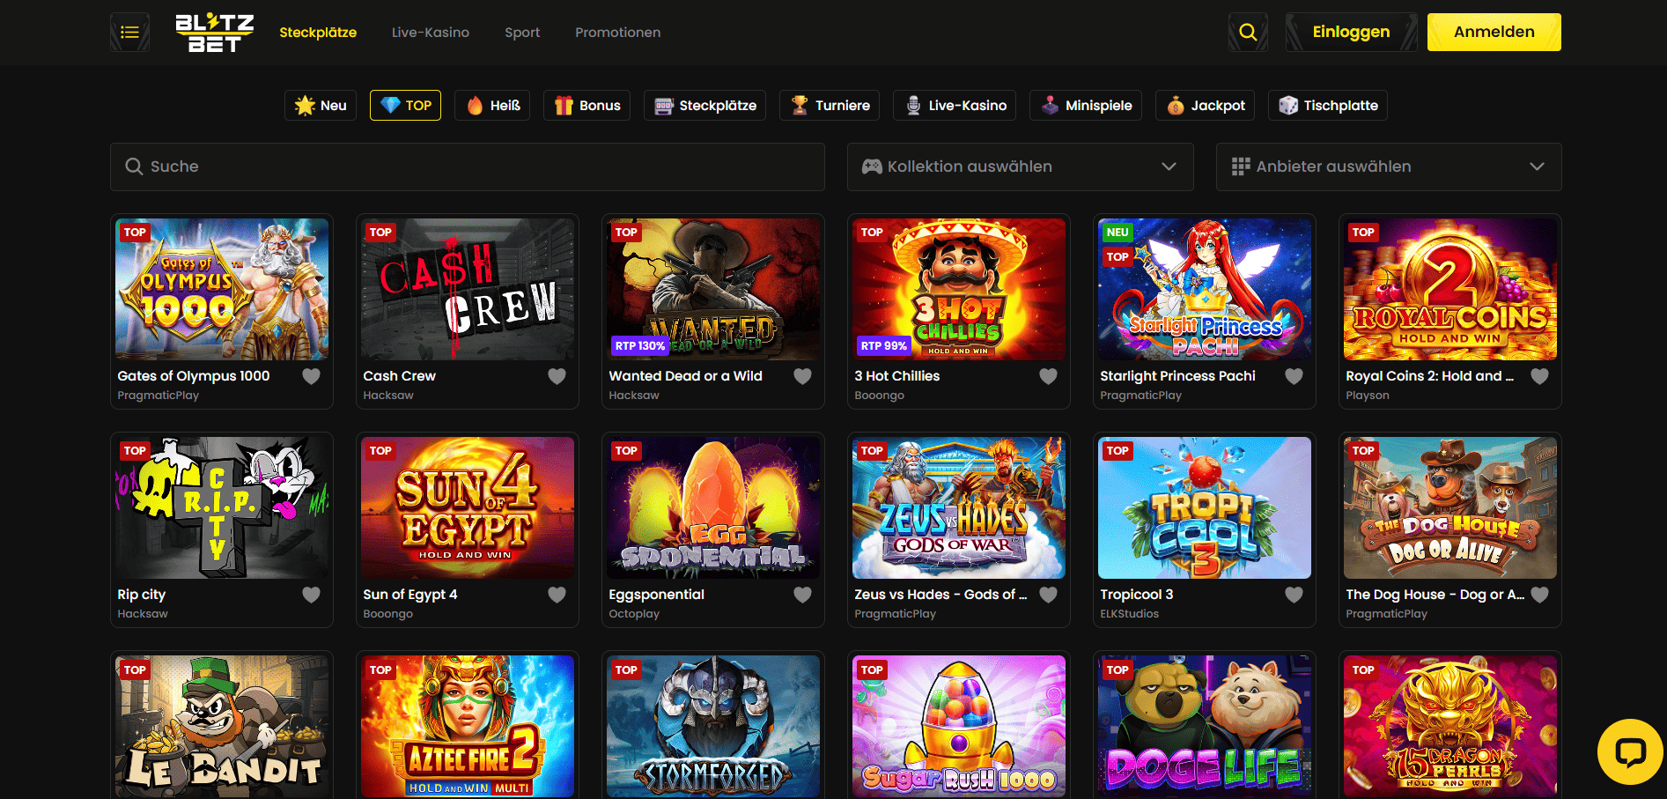Expand the Kollektion auswählen dropdown

click(x=1020, y=166)
